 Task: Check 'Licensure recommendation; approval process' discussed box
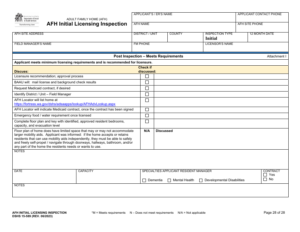[147, 76]
